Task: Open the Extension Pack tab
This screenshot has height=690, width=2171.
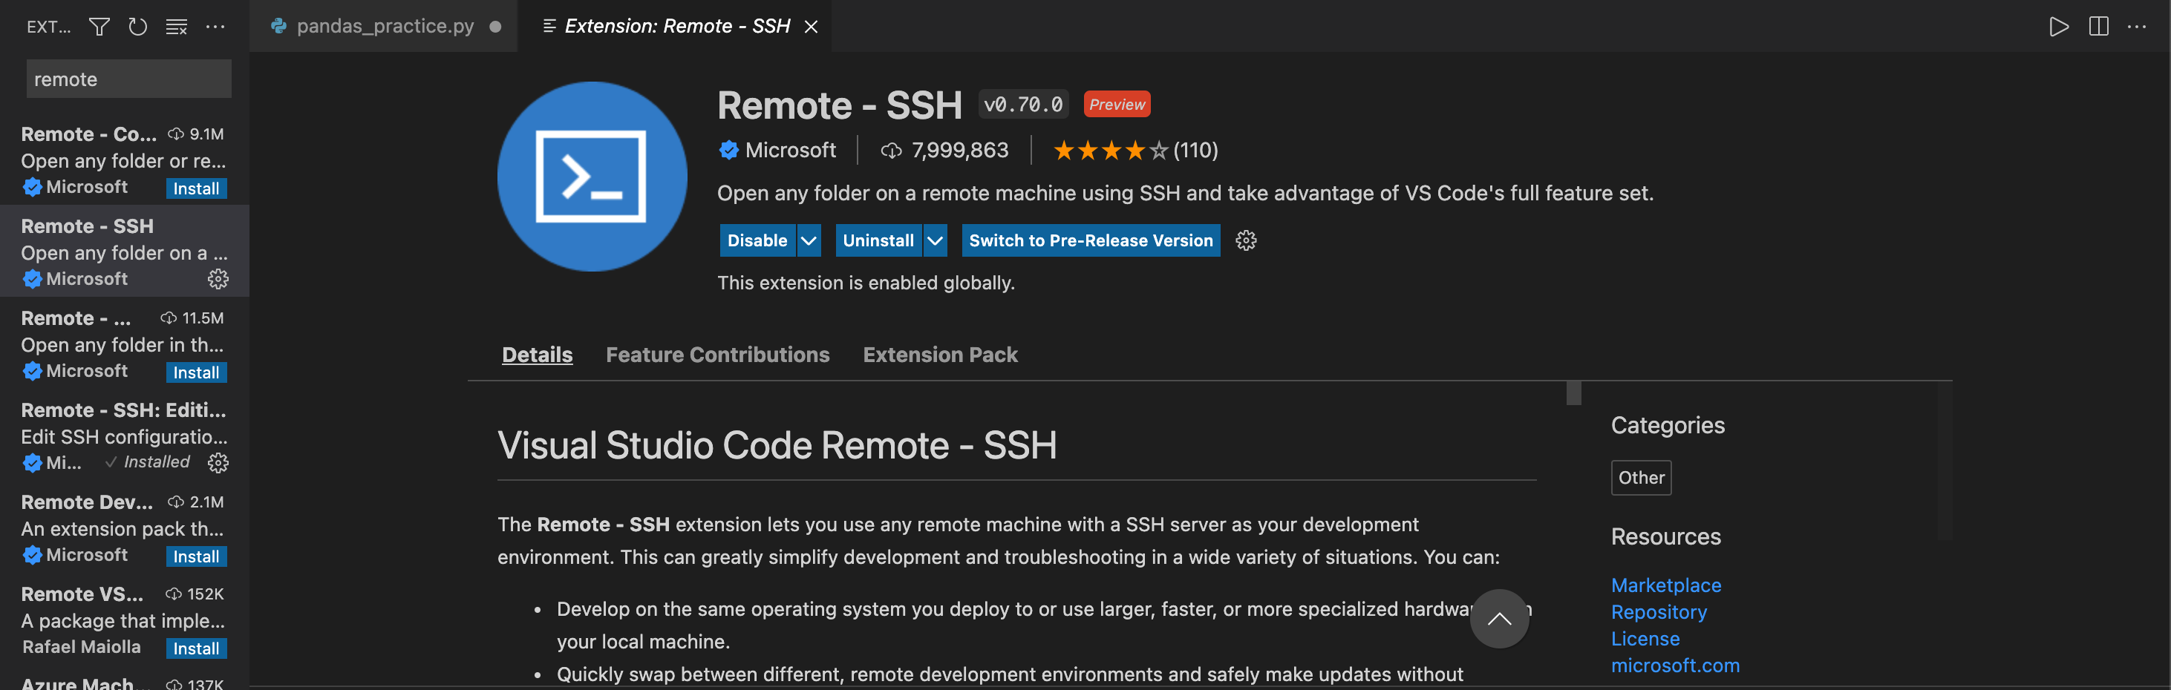Action: pyautogui.click(x=940, y=355)
